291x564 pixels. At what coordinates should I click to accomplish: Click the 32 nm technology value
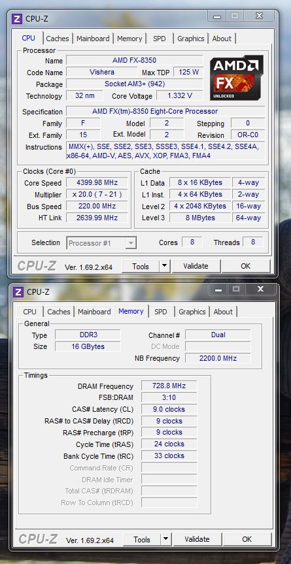pyautogui.click(x=84, y=95)
